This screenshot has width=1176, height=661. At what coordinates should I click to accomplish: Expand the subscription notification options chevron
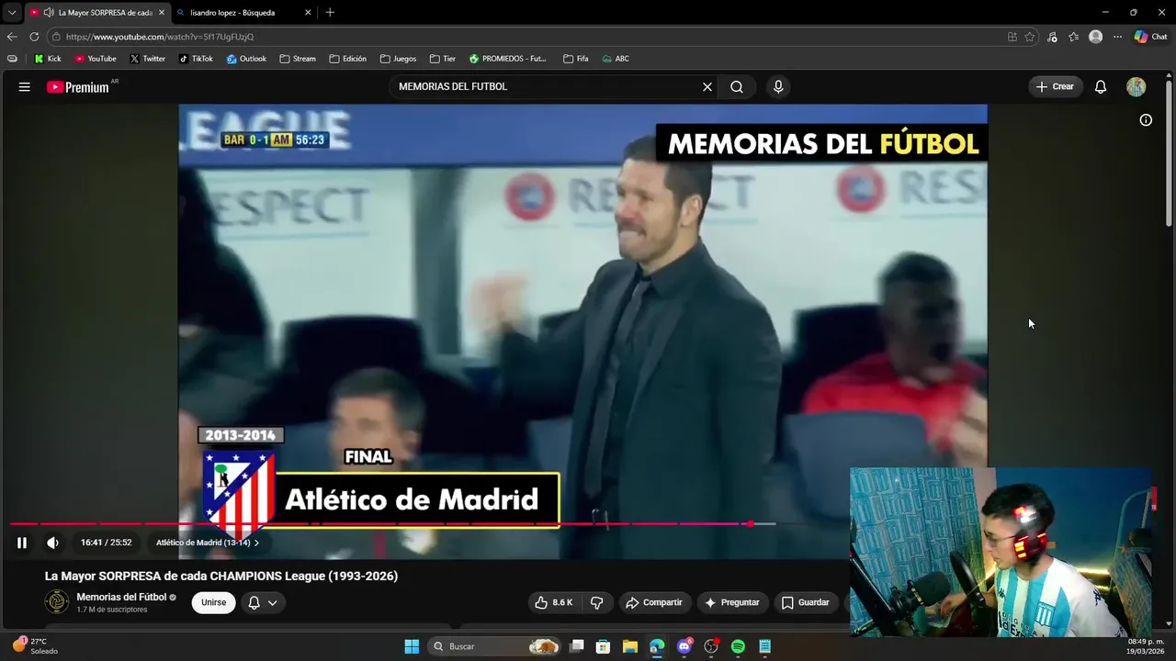273,603
